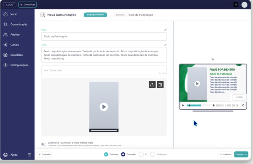The height and width of the screenshot is (164, 253).
Task: Click the header Título da Publicação text
Action: [x=140, y=15]
